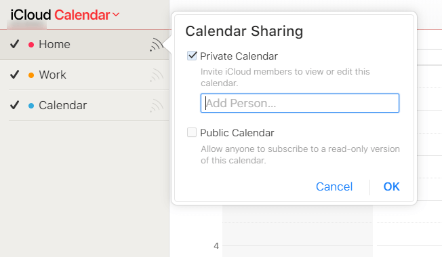The width and height of the screenshot is (442, 257).
Task: Expand the iCloud Calendar app switcher chevron
Action: click(x=116, y=14)
